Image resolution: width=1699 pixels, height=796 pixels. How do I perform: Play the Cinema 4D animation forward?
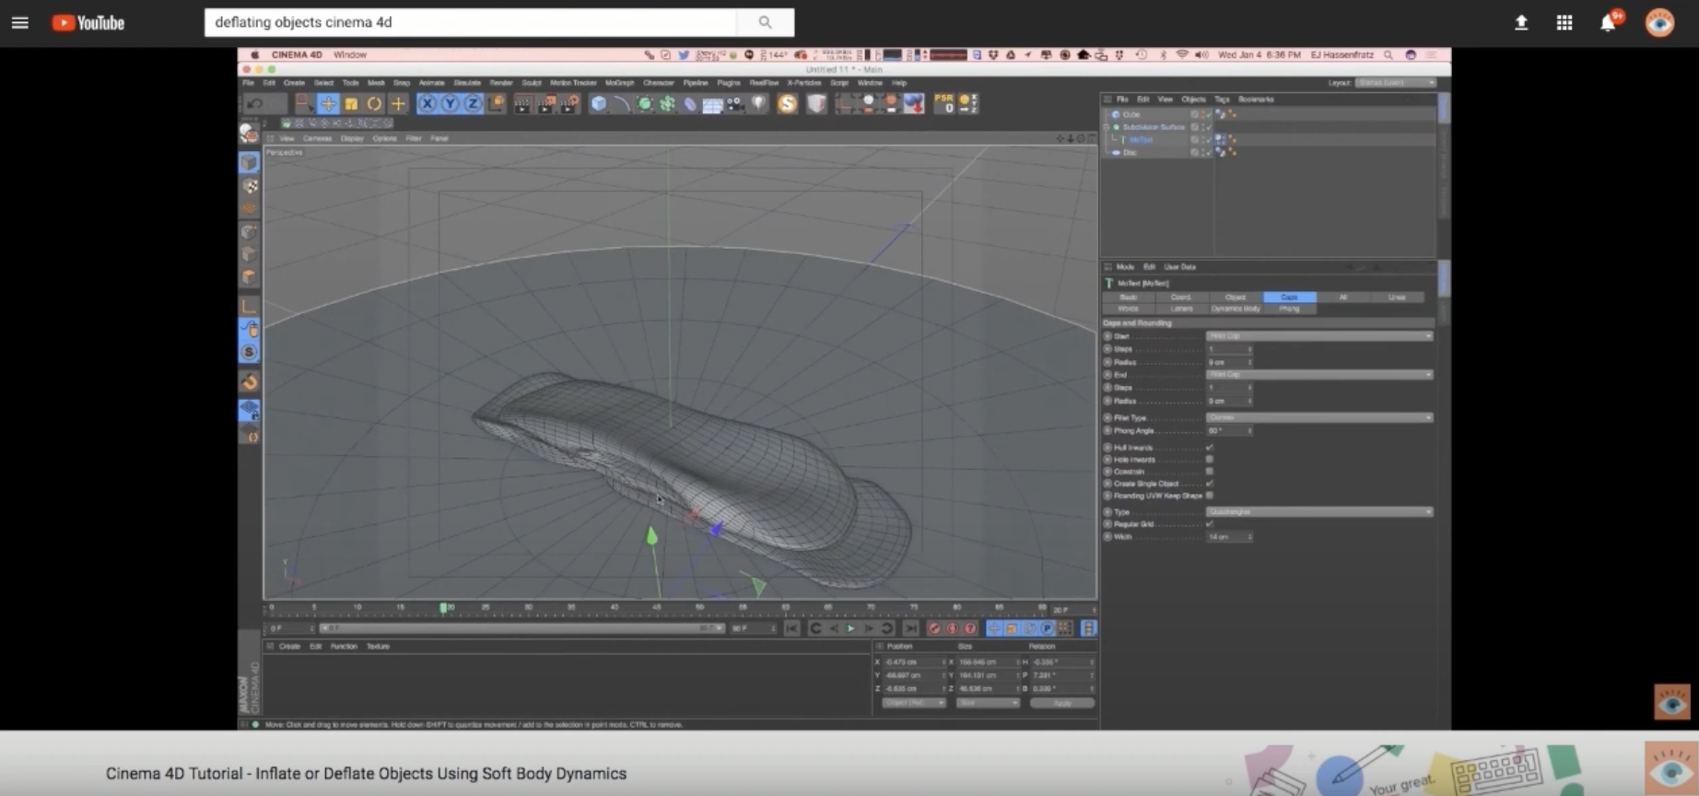click(850, 628)
